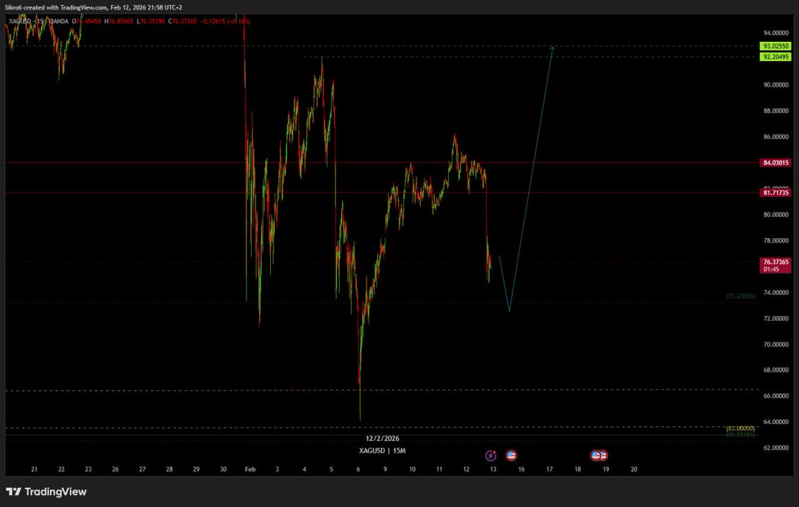This screenshot has height=507, width=799.
Task: Click the XAGUSD symbol in chart legend
Action: point(19,21)
